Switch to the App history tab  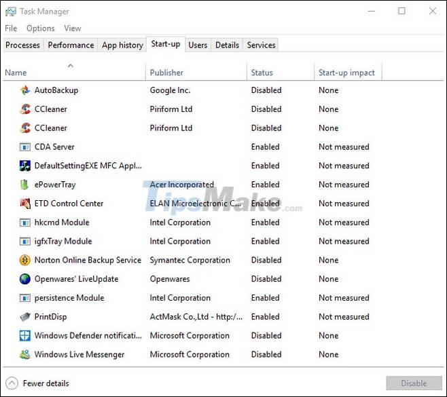(x=122, y=45)
